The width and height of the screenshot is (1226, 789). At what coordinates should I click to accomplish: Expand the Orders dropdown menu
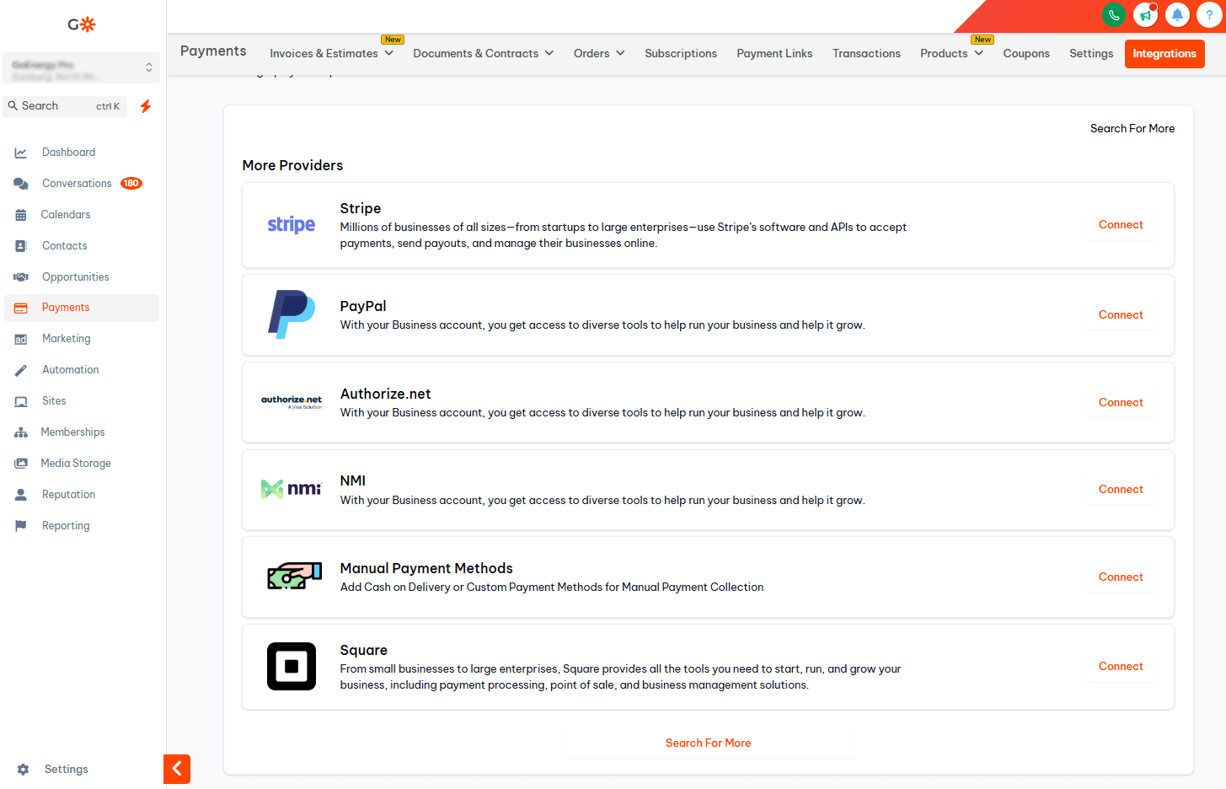tap(599, 53)
